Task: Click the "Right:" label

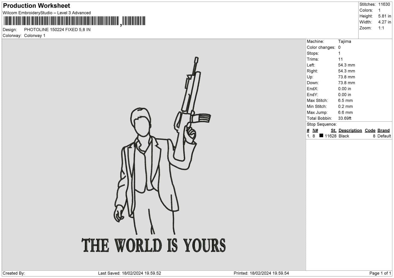Action: point(312,71)
